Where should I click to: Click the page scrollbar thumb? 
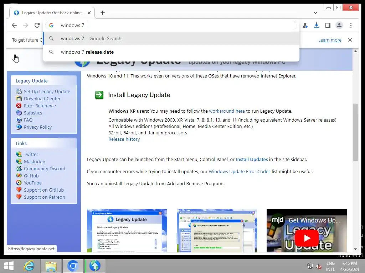355,132
